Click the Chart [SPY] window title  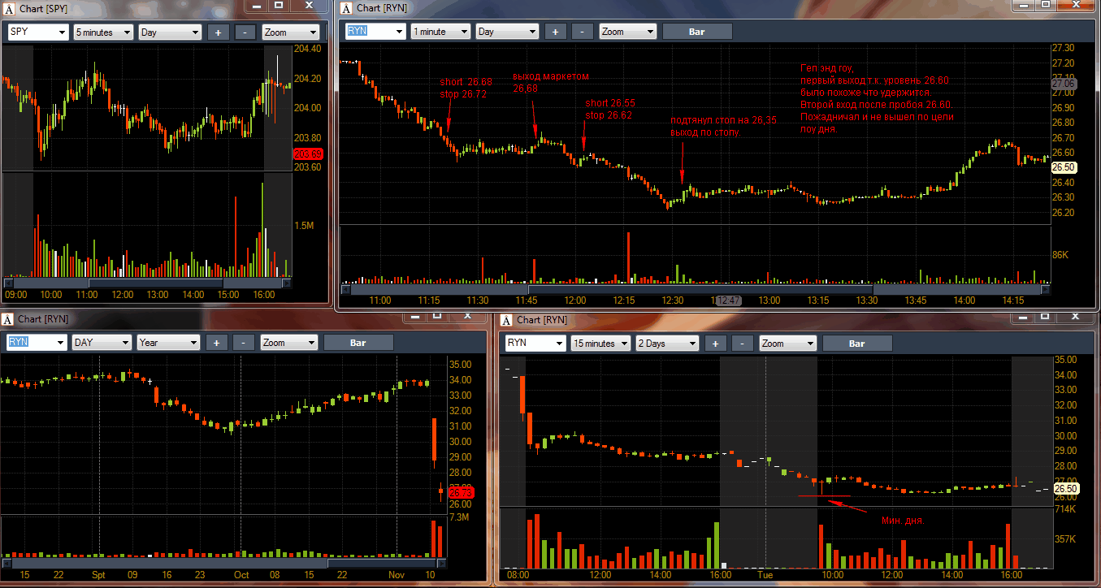(46, 8)
